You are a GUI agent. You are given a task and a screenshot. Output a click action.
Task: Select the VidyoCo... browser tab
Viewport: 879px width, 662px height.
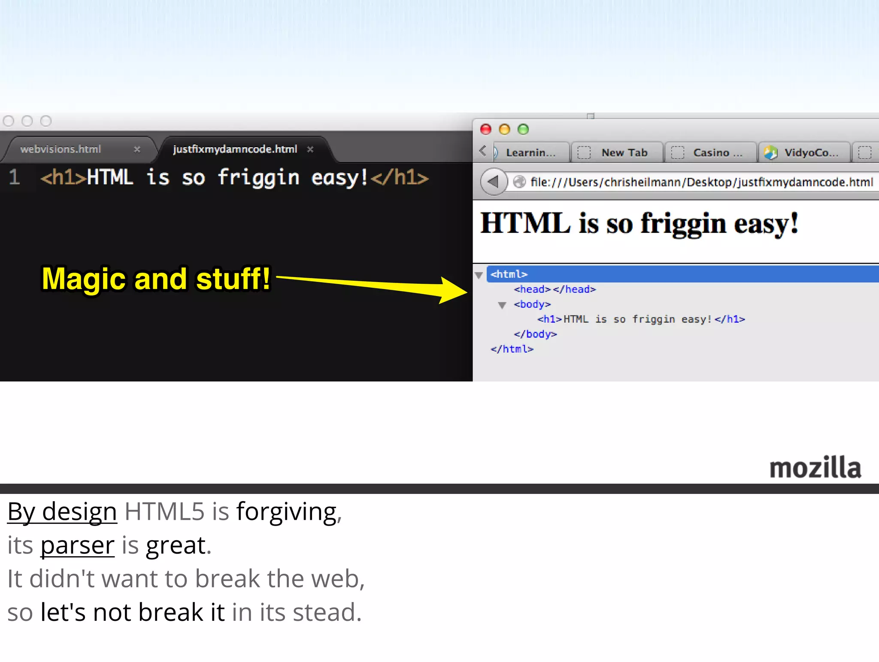tap(804, 153)
